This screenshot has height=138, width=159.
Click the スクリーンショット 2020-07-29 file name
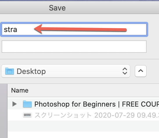point(97,115)
